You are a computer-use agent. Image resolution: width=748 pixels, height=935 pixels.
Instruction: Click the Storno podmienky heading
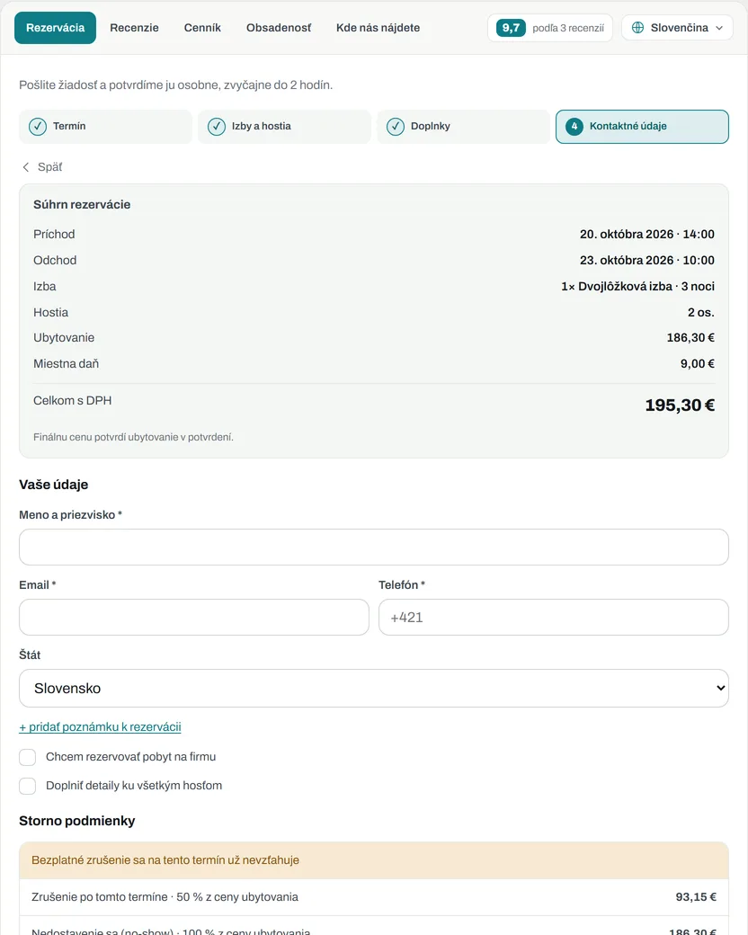77,821
